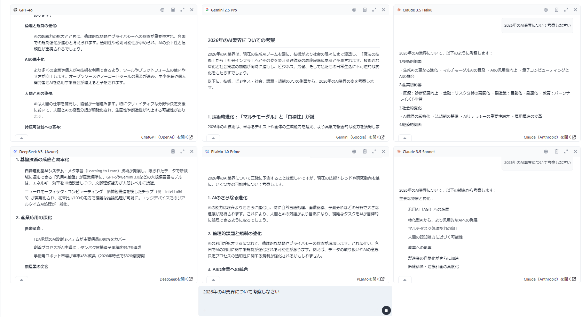Trash the Claude 3.5 Sonnet conversation
This screenshot has height=317, width=582.
(x=557, y=151)
